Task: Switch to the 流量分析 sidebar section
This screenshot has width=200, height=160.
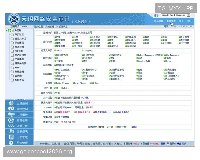Action: click(19, 126)
